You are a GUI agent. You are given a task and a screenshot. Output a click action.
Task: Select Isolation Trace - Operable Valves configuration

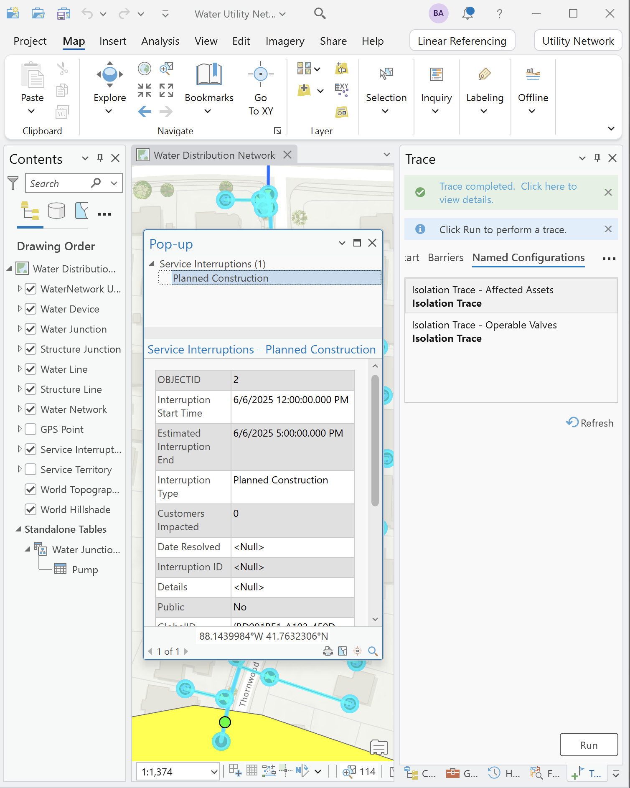511,332
